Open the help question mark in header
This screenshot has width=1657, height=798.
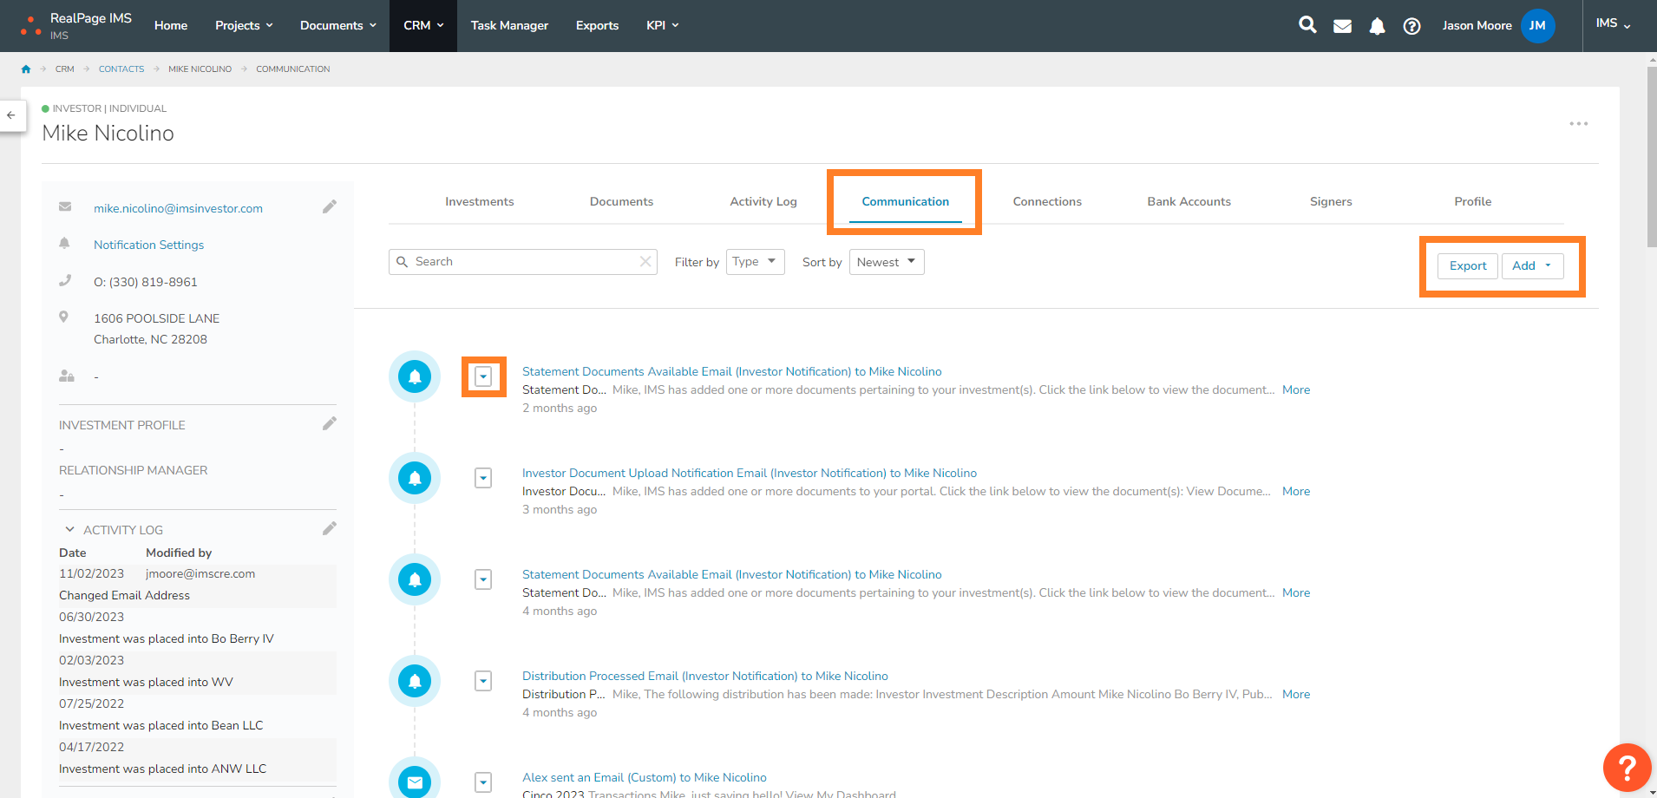1411,26
